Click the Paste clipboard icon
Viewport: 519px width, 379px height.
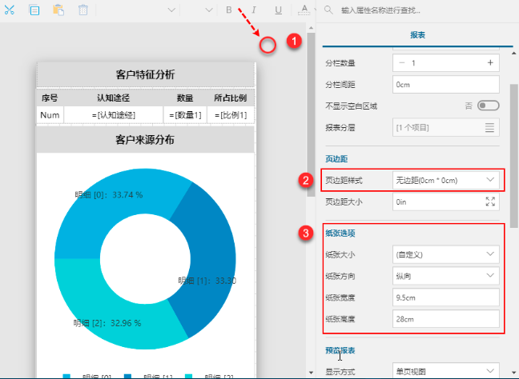coord(58,10)
